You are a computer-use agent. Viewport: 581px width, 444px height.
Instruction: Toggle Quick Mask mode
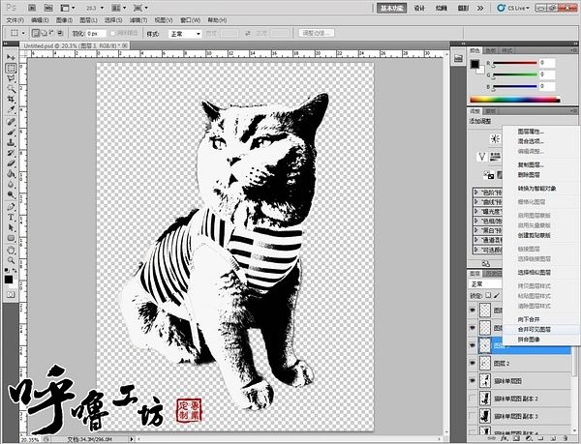11,295
